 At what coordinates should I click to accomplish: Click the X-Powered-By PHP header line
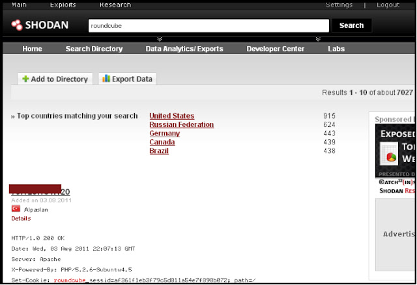pyautogui.click(x=72, y=269)
